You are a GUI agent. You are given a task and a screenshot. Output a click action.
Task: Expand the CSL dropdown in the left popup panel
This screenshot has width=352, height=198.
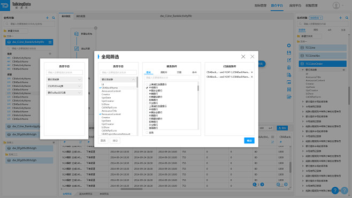[80, 86]
